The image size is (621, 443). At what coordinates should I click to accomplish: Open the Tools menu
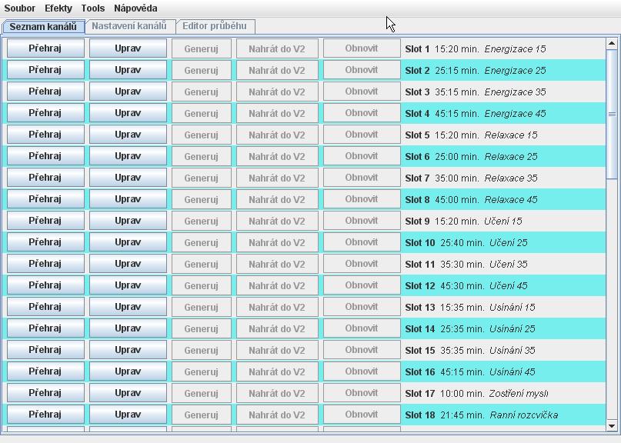click(x=93, y=8)
